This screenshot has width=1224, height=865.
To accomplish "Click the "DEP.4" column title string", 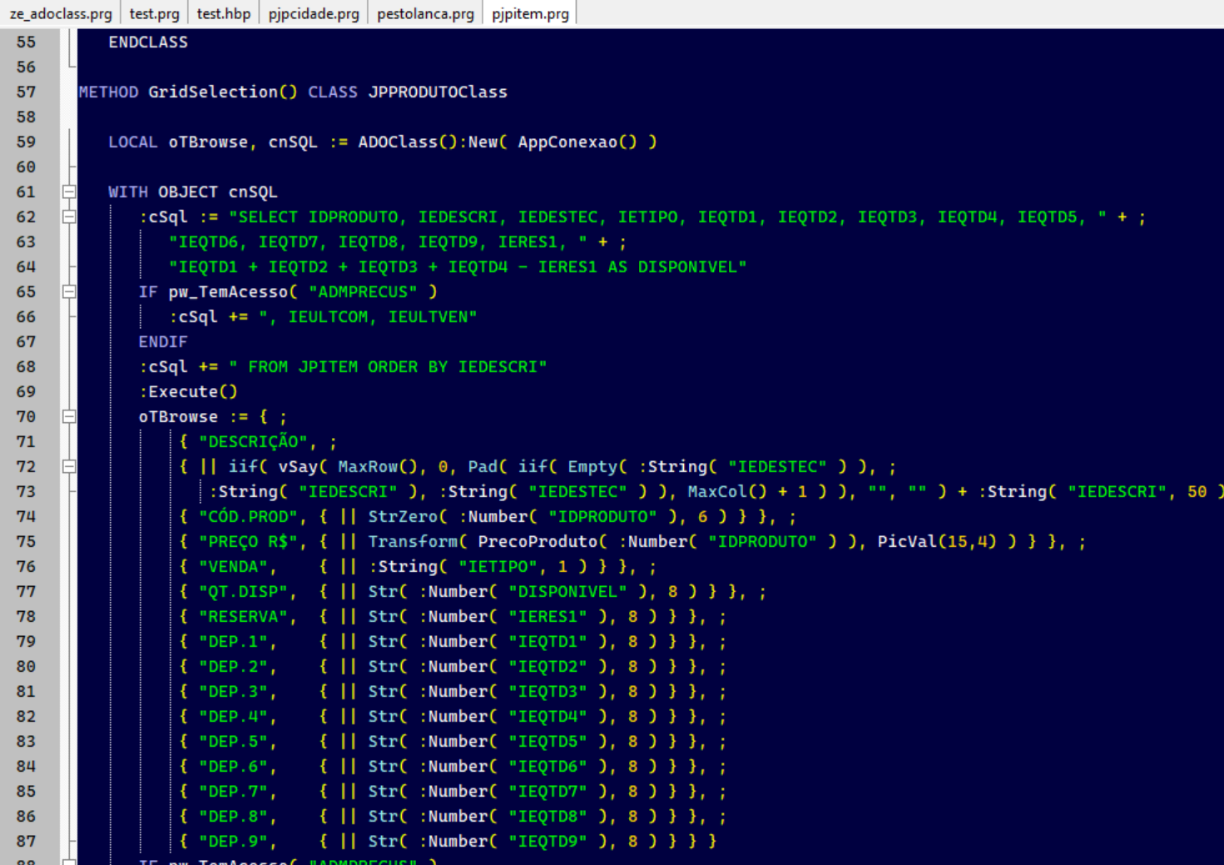I will coord(233,716).
